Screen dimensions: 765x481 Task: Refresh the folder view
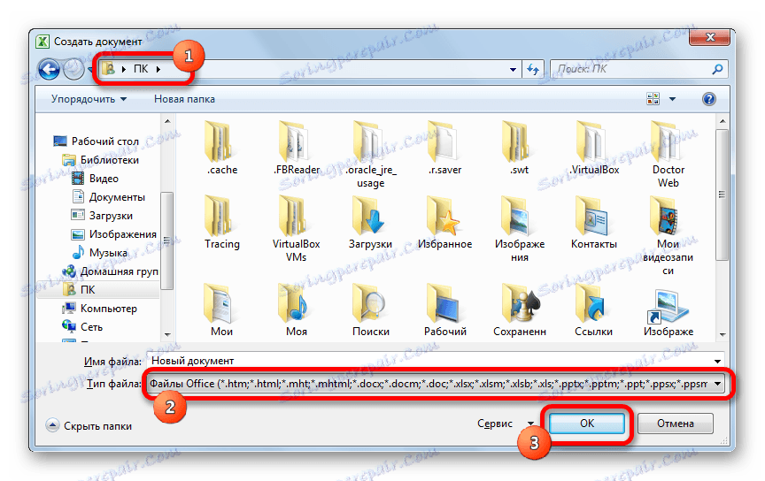533,70
